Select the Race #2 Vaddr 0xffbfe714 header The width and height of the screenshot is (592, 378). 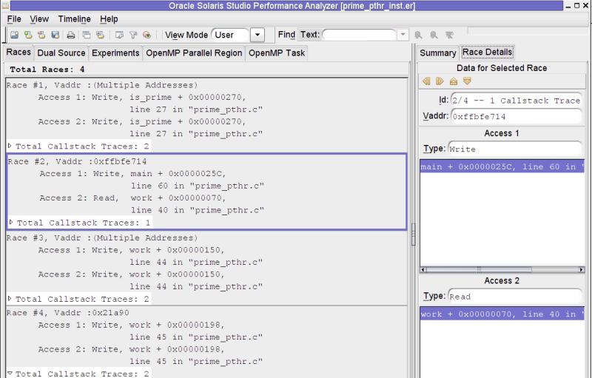[x=77, y=161]
